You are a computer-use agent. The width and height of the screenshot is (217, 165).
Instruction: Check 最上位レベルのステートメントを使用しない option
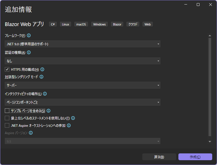point(7,118)
